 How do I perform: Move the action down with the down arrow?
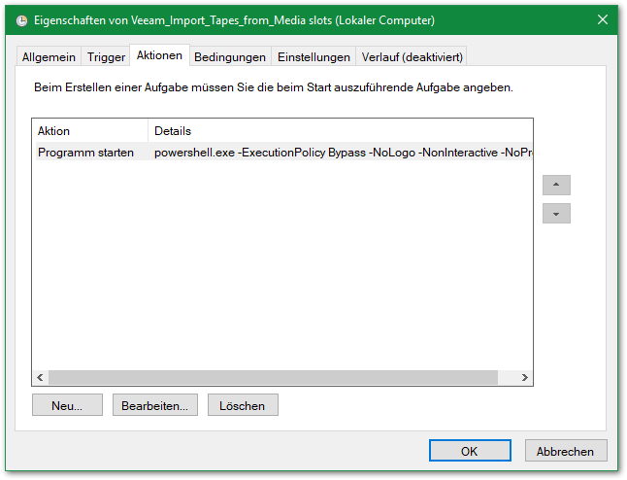click(556, 214)
